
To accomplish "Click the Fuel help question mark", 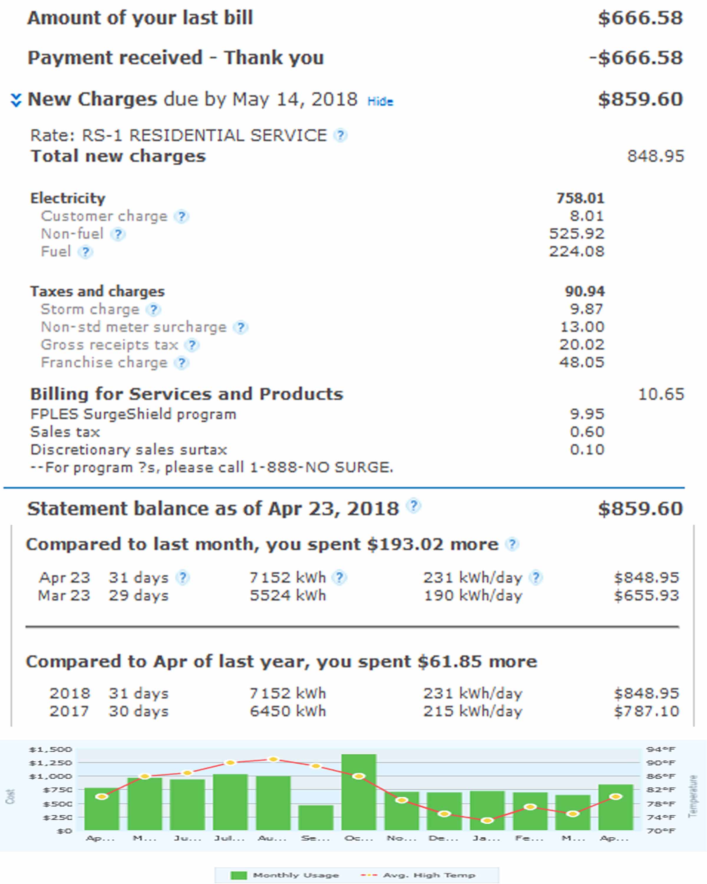I will tap(85, 252).
